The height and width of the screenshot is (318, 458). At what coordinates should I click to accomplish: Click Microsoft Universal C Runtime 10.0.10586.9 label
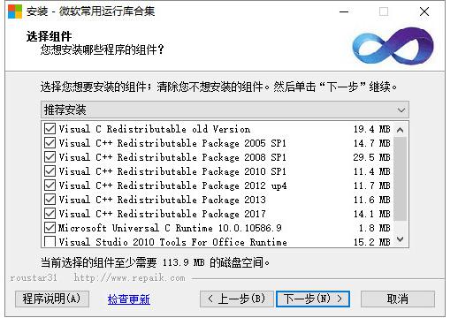(x=170, y=228)
